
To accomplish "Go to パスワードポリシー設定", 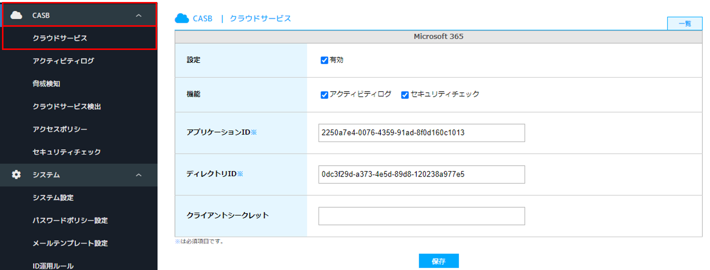I will [70, 220].
